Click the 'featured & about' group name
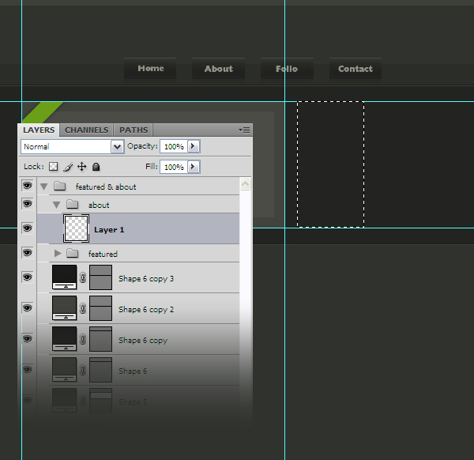Viewport: 474px width, 460px height. 106,187
